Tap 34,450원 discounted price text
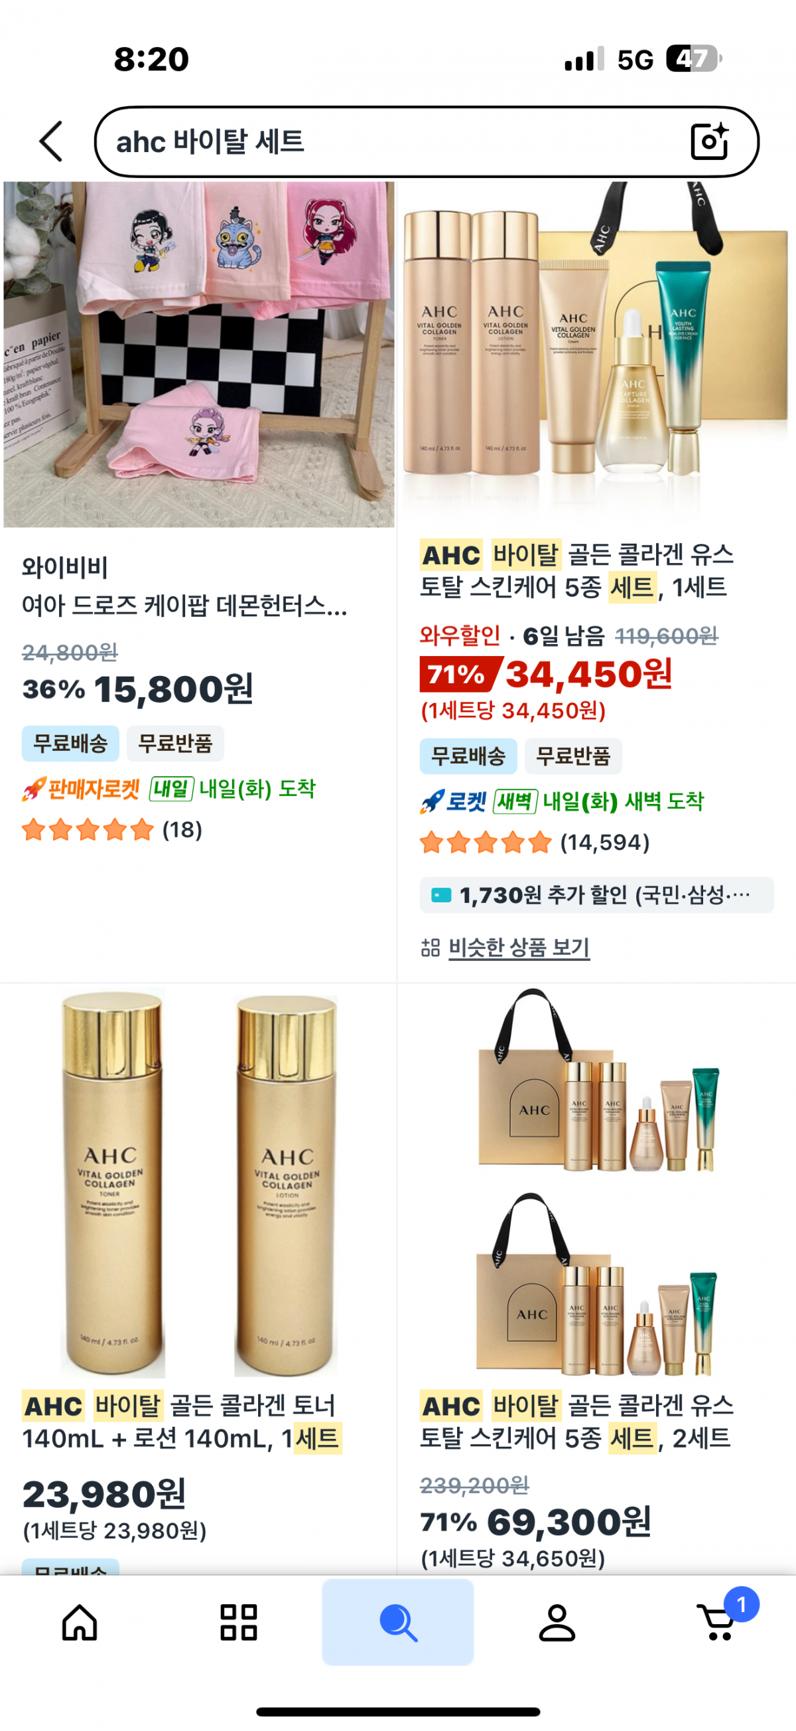Screen dimensions: 796x1731 click(x=588, y=674)
